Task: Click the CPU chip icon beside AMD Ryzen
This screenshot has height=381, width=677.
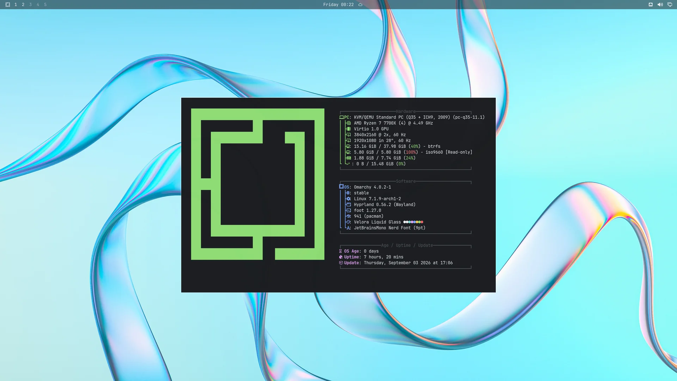Action: [348, 123]
